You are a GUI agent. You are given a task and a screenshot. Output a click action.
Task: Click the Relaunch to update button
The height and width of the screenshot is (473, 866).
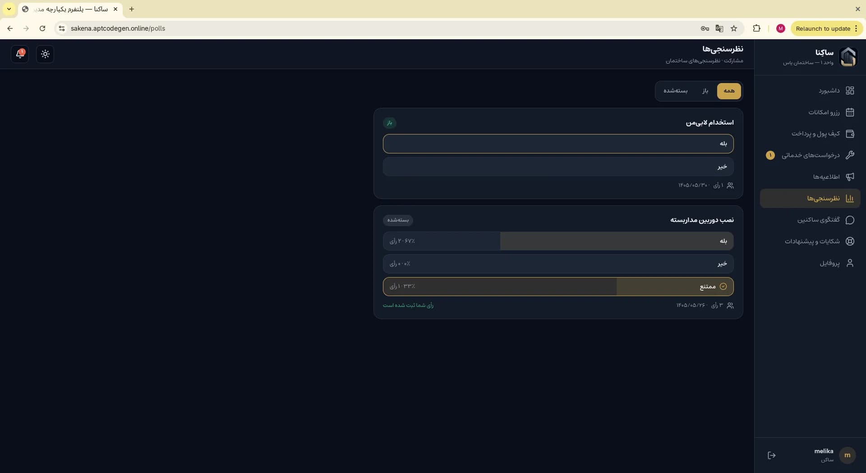(827, 28)
